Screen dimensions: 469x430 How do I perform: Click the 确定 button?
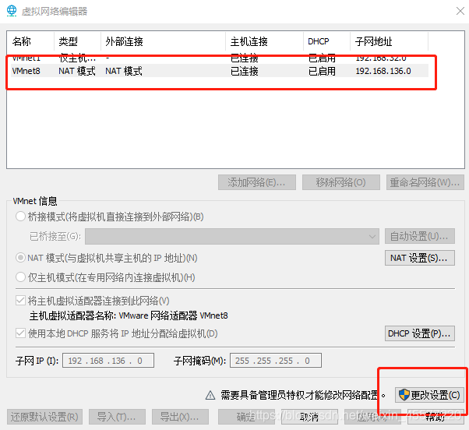246,417
